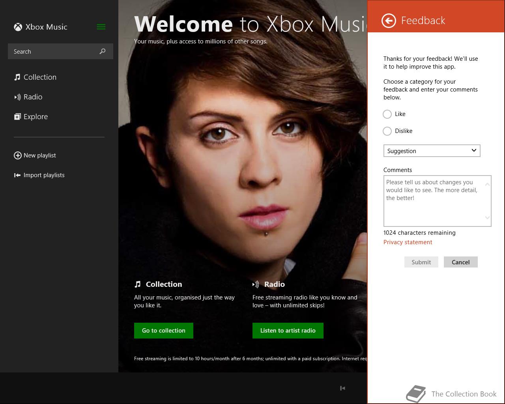Image resolution: width=505 pixels, height=404 pixels.
Task: Click Listen to artist radio button
Action: click(x=288, y=331)
